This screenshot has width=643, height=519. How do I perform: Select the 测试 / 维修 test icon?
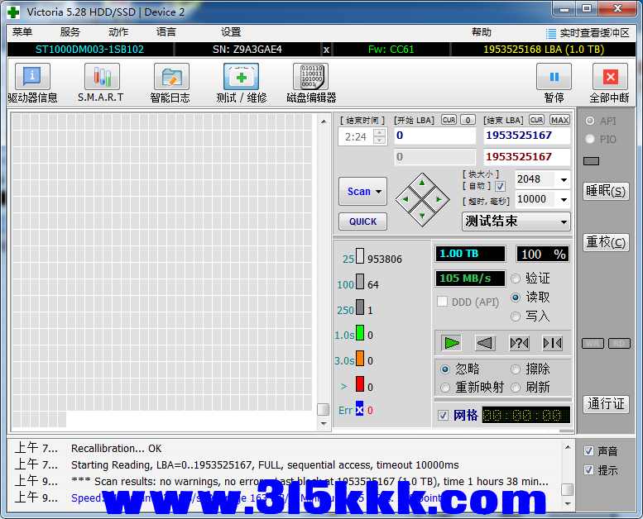[x=241, y=78]
